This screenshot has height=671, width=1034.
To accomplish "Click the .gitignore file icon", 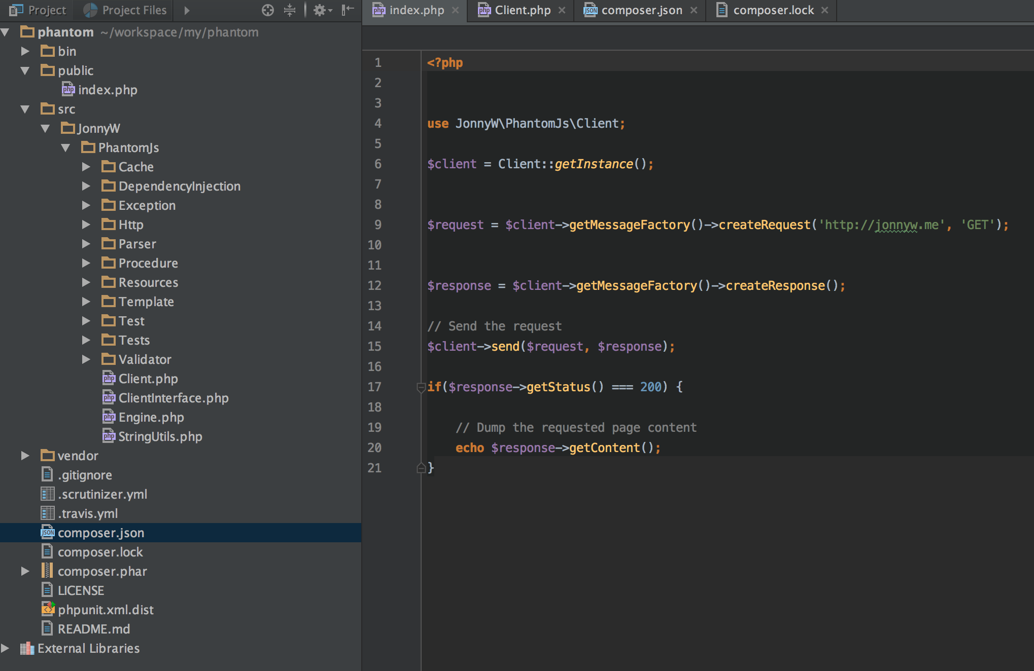I will pos(47,474).
